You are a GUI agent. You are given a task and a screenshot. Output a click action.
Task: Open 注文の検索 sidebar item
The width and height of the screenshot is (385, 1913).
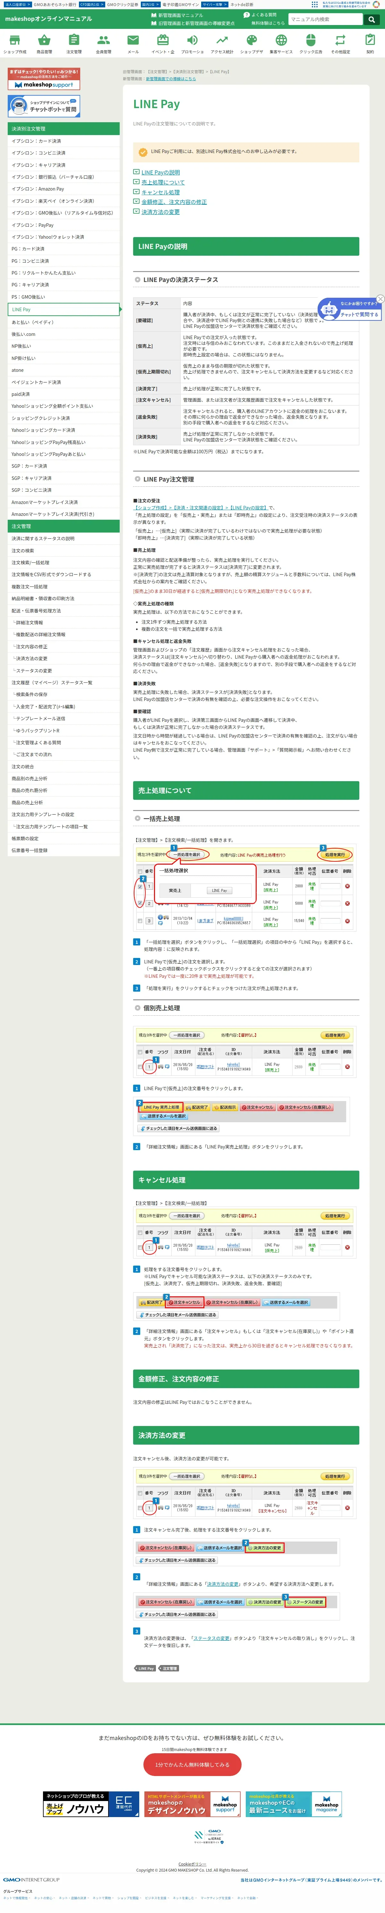[63, 550]
